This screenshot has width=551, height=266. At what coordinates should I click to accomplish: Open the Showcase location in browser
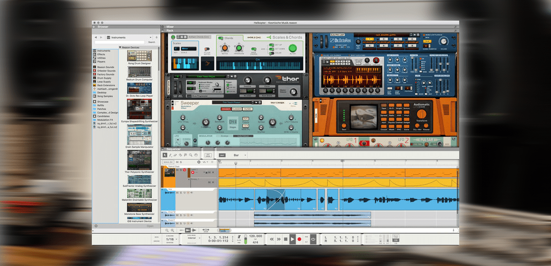(101, 102)
